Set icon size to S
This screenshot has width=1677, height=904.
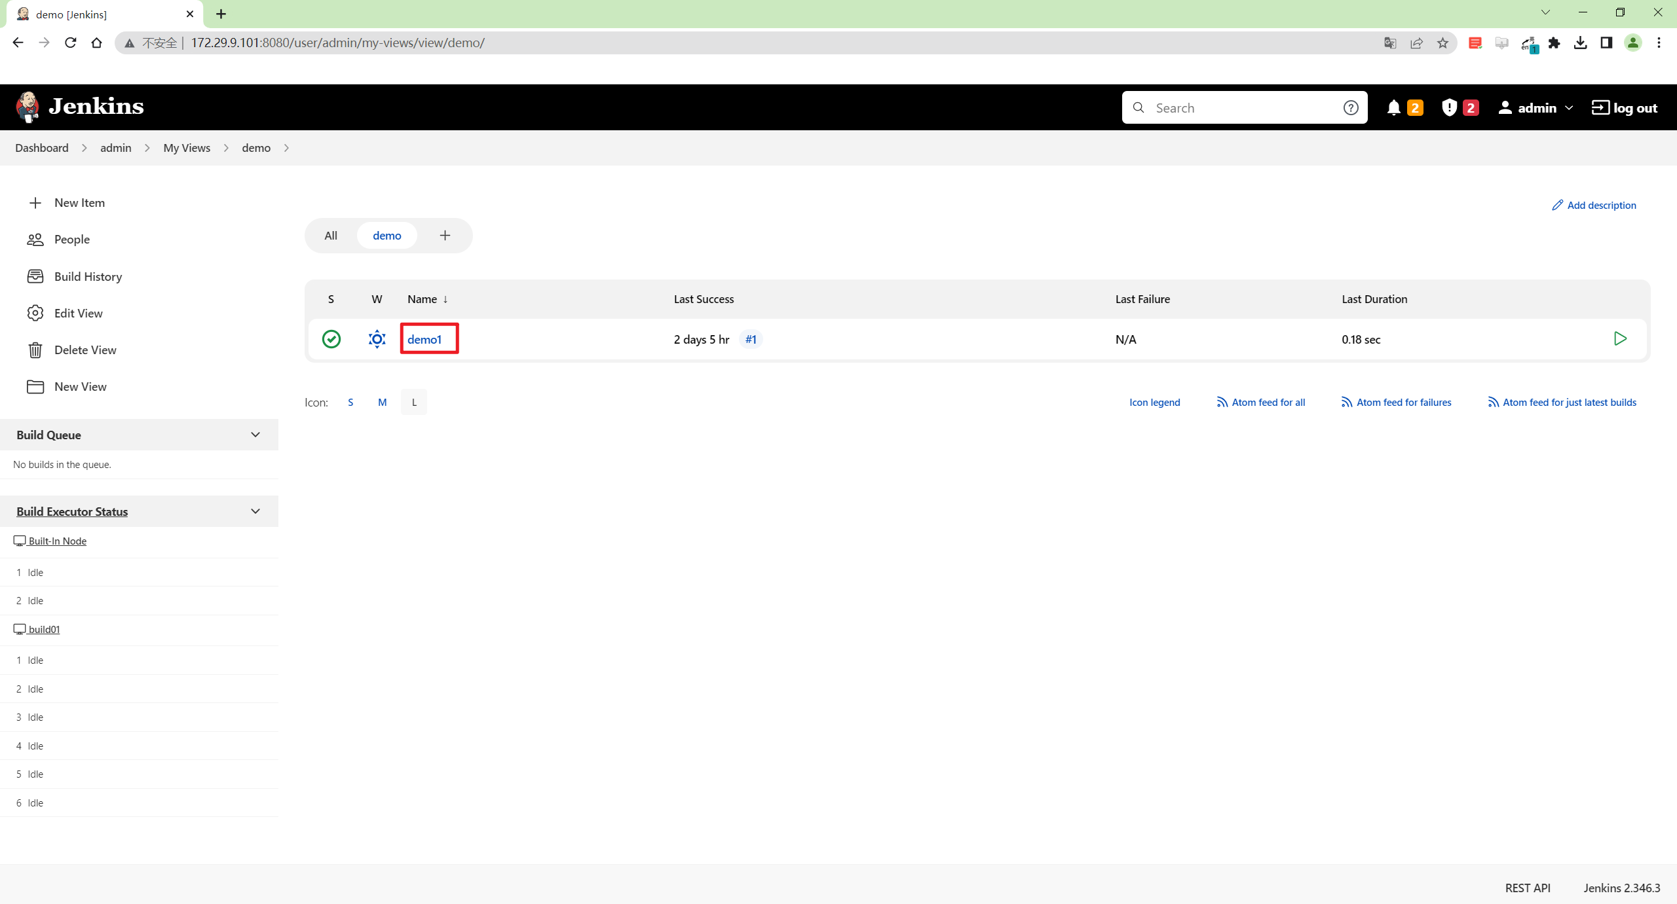point(350,402)
